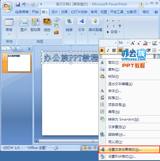The image size is (160, 161).
Task: Open font size 54 dropdown
Action: pyautogui.click(x=128, y=43)
